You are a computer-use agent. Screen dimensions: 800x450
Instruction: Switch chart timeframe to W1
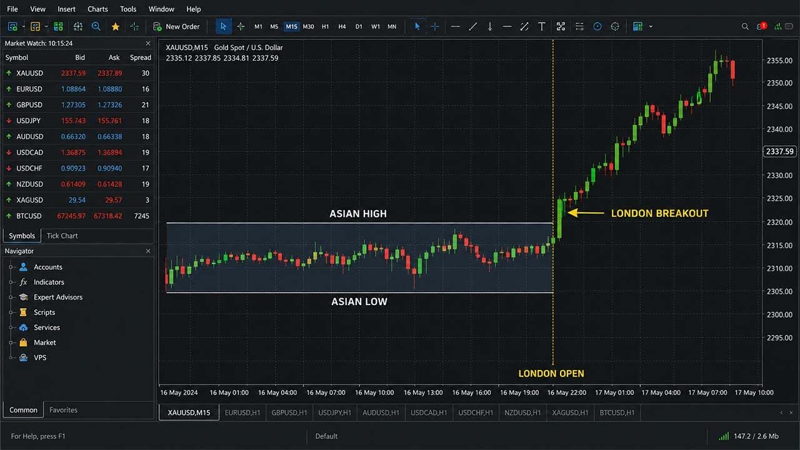376,26
